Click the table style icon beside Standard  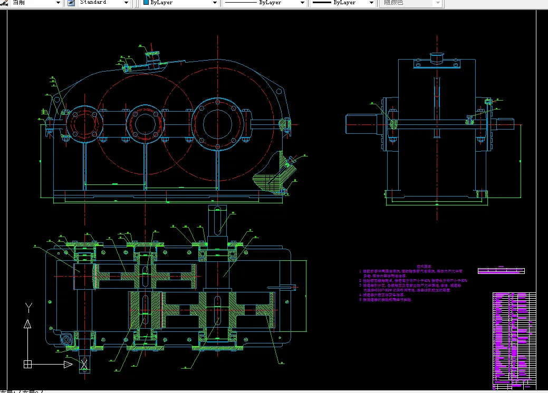point(71,3)
